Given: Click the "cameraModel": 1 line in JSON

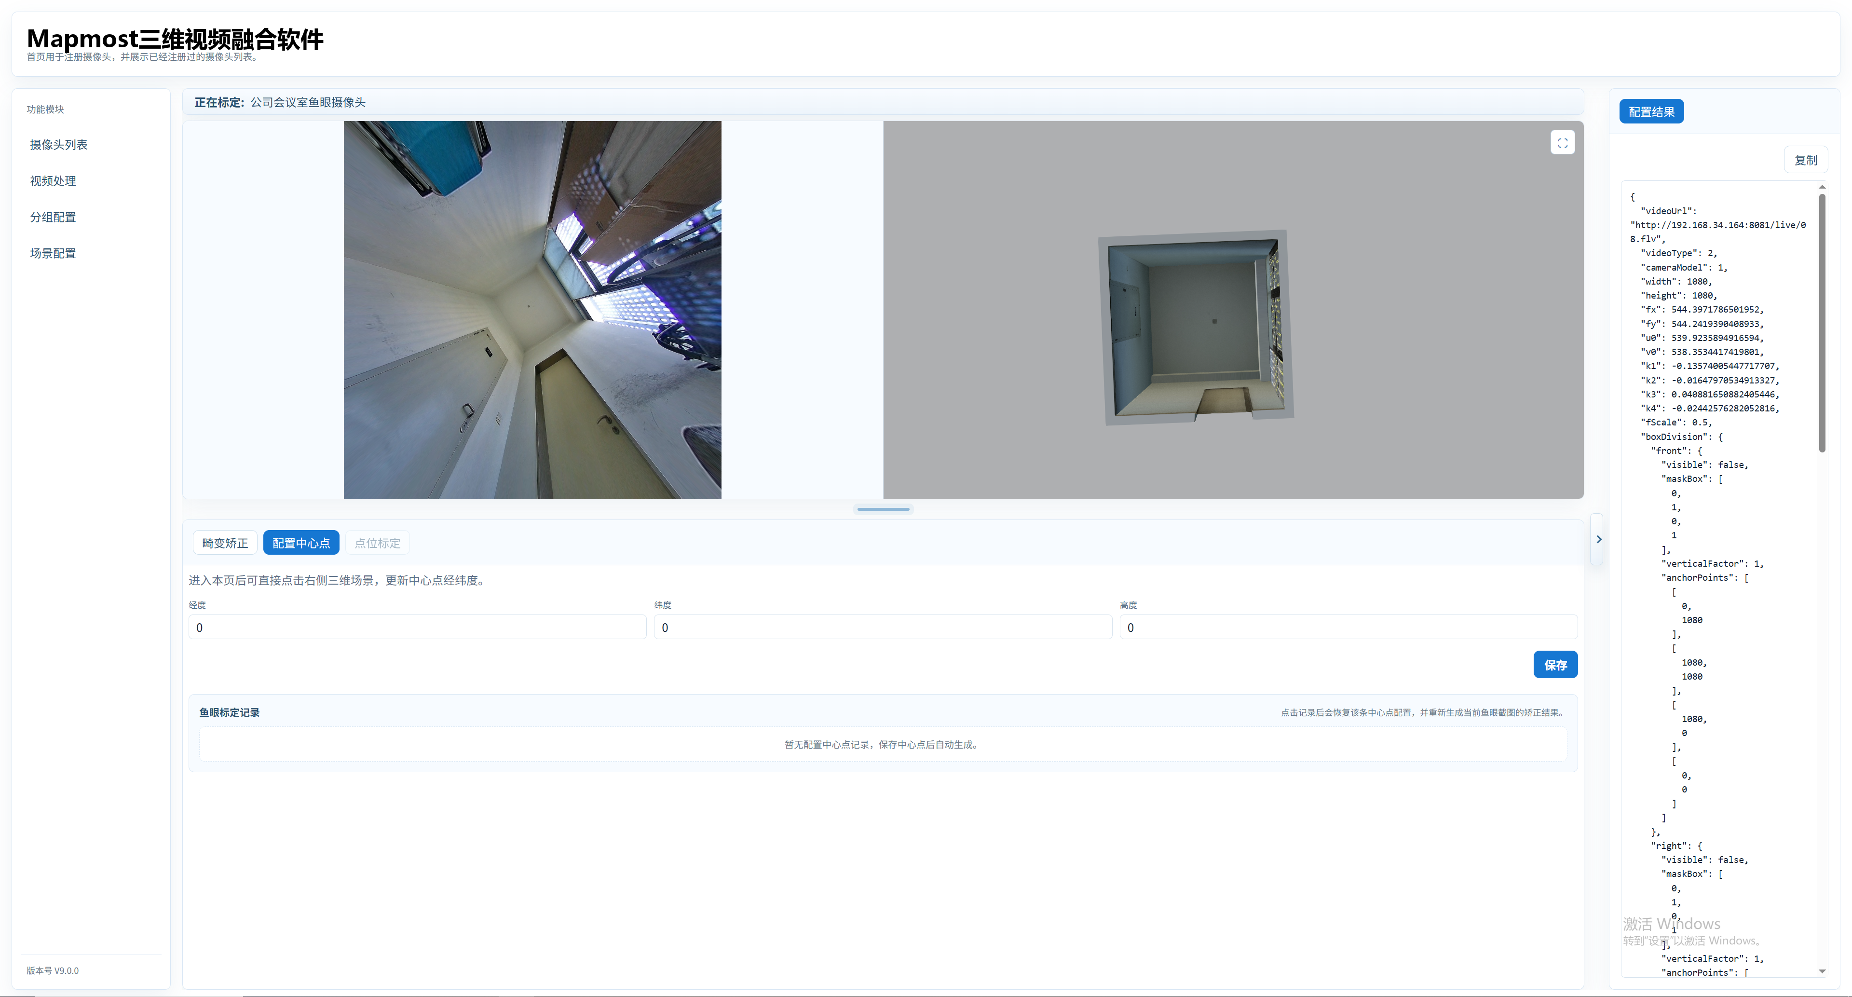Looking at the screenshot, I should 1684,267.
